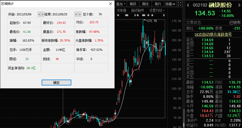Image resolution: width=242 pixels, height=128 pixels.
Task: Close the 区域统计 dialog
Action: tap(111, 4)
